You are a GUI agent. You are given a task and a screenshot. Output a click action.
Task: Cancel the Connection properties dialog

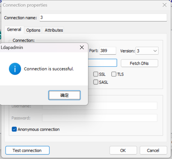click(x=153, y=150)
